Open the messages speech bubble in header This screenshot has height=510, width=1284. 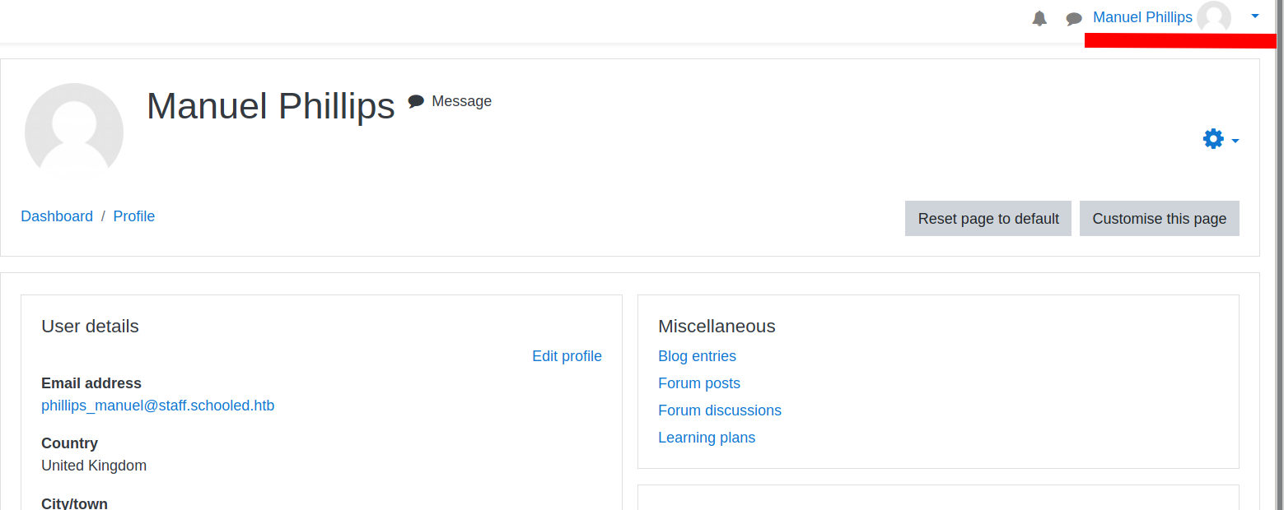1074,18
